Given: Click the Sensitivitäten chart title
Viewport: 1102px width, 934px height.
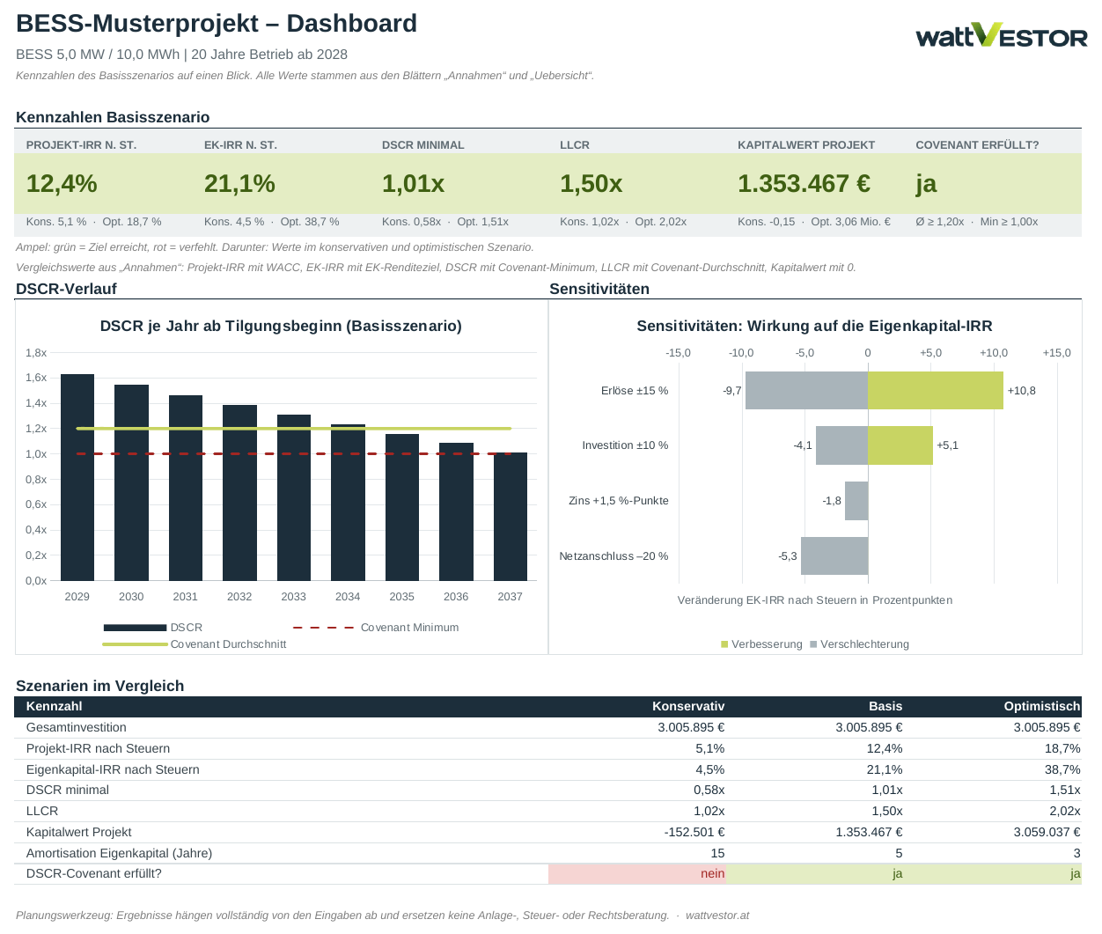Looking at the screenshot, I should (814, 326).
